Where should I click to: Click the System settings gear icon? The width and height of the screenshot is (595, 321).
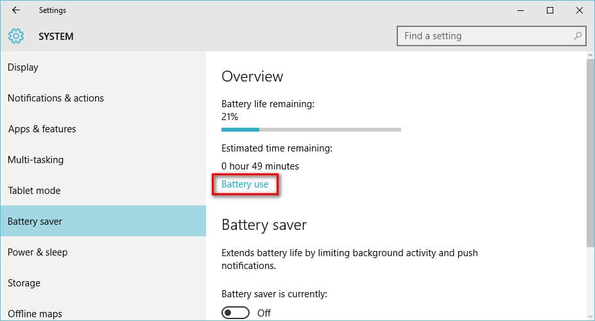pos(16,36)
